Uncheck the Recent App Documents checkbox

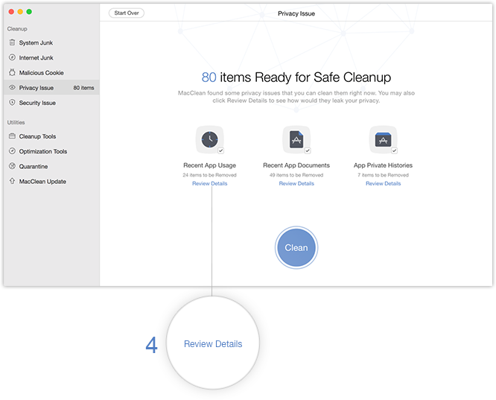(307, 150)
